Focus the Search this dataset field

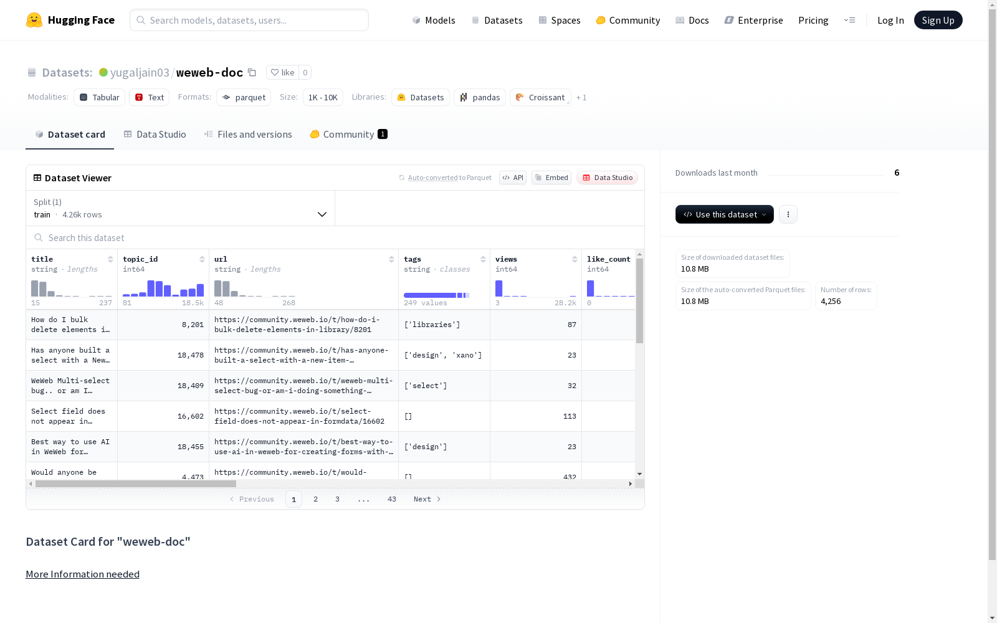tap(335, 237)
